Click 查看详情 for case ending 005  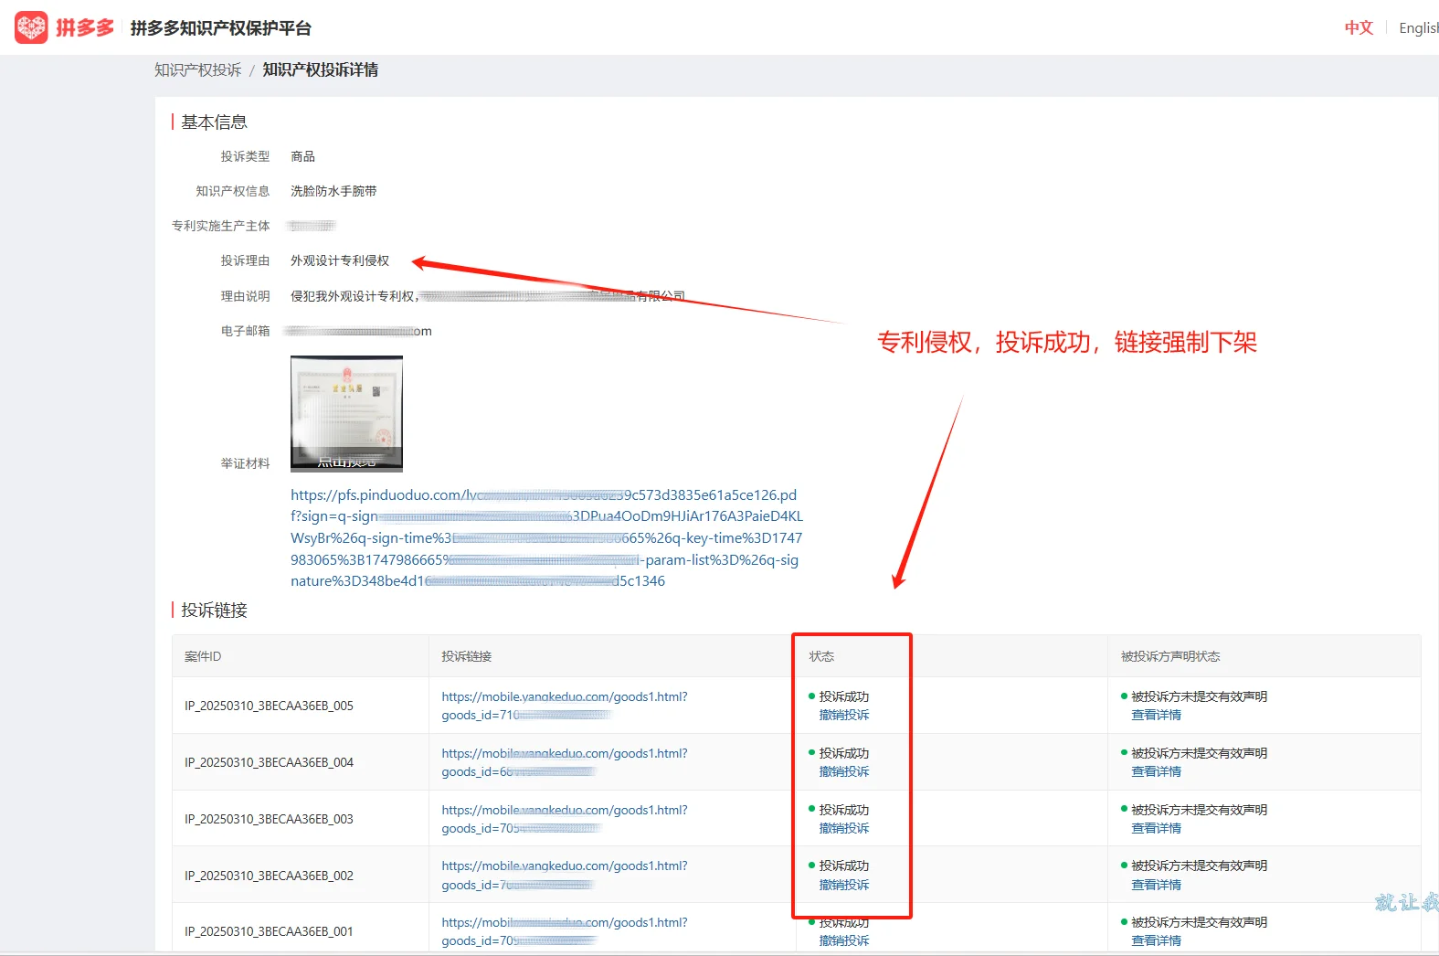(x=1156, y=715)
